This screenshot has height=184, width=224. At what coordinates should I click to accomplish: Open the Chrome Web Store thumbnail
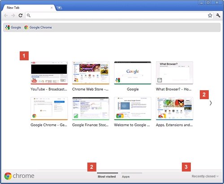click(90, 73)
